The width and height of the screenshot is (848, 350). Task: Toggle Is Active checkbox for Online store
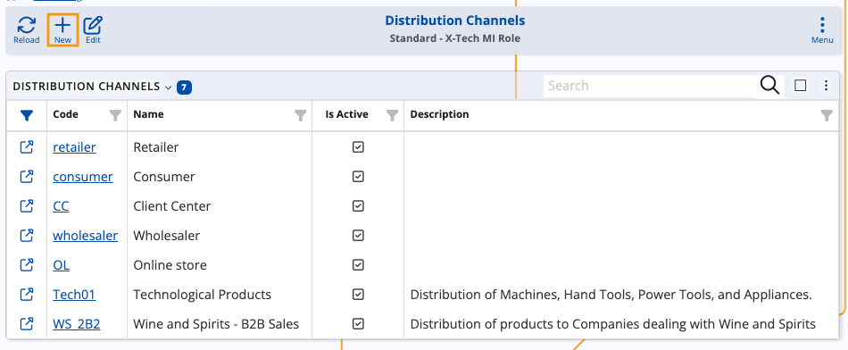click(x=358, y=264)
